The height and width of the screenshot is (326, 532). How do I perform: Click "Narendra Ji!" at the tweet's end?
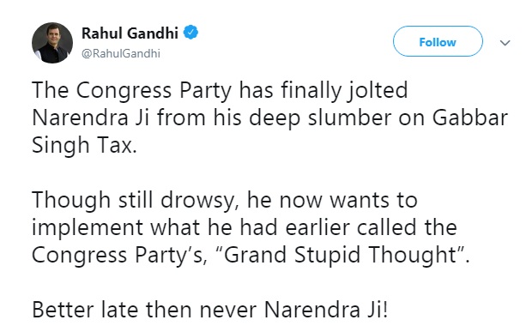(x=326, y=310)
